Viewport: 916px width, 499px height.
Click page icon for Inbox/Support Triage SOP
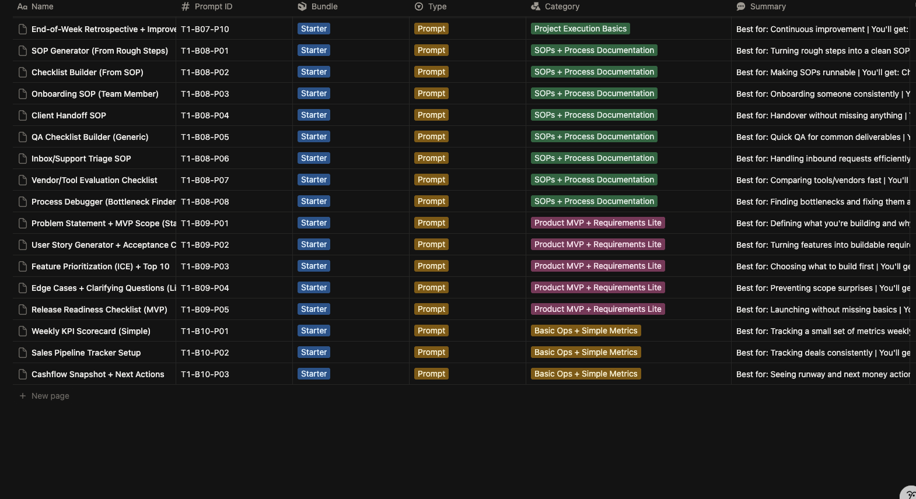[23, 159]
